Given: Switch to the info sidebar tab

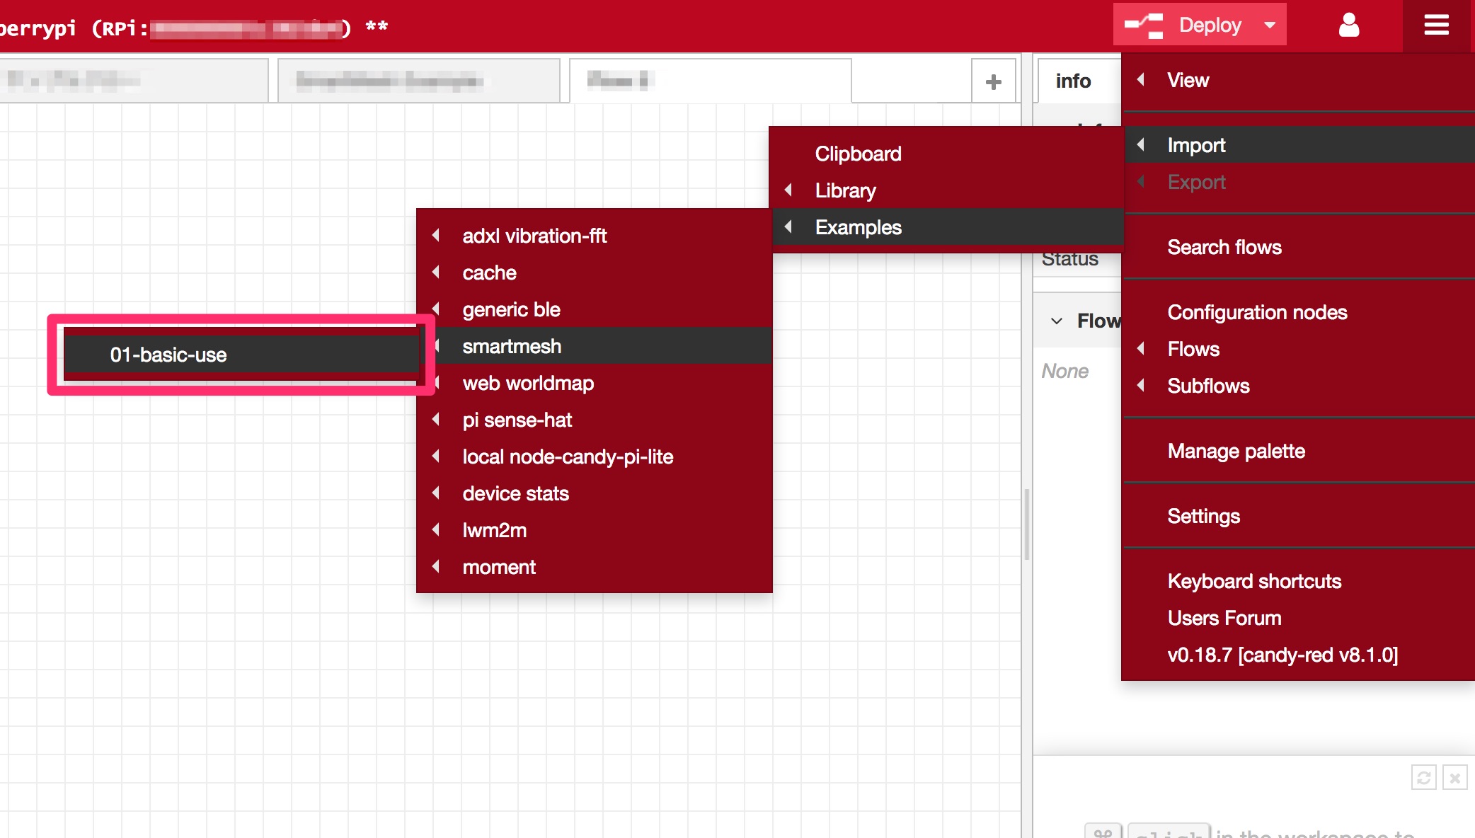Looking at the screenshot, I should pos(1073,81).
